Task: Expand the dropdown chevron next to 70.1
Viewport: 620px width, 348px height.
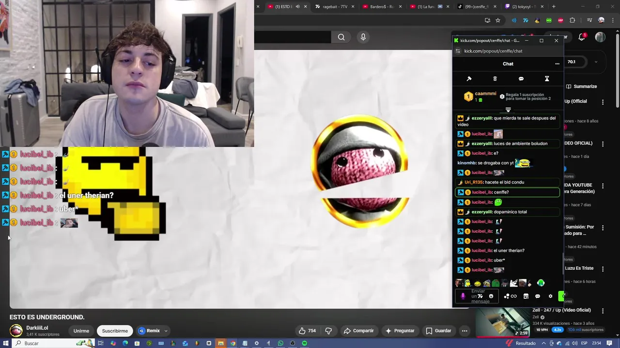Action: (596, 62)
